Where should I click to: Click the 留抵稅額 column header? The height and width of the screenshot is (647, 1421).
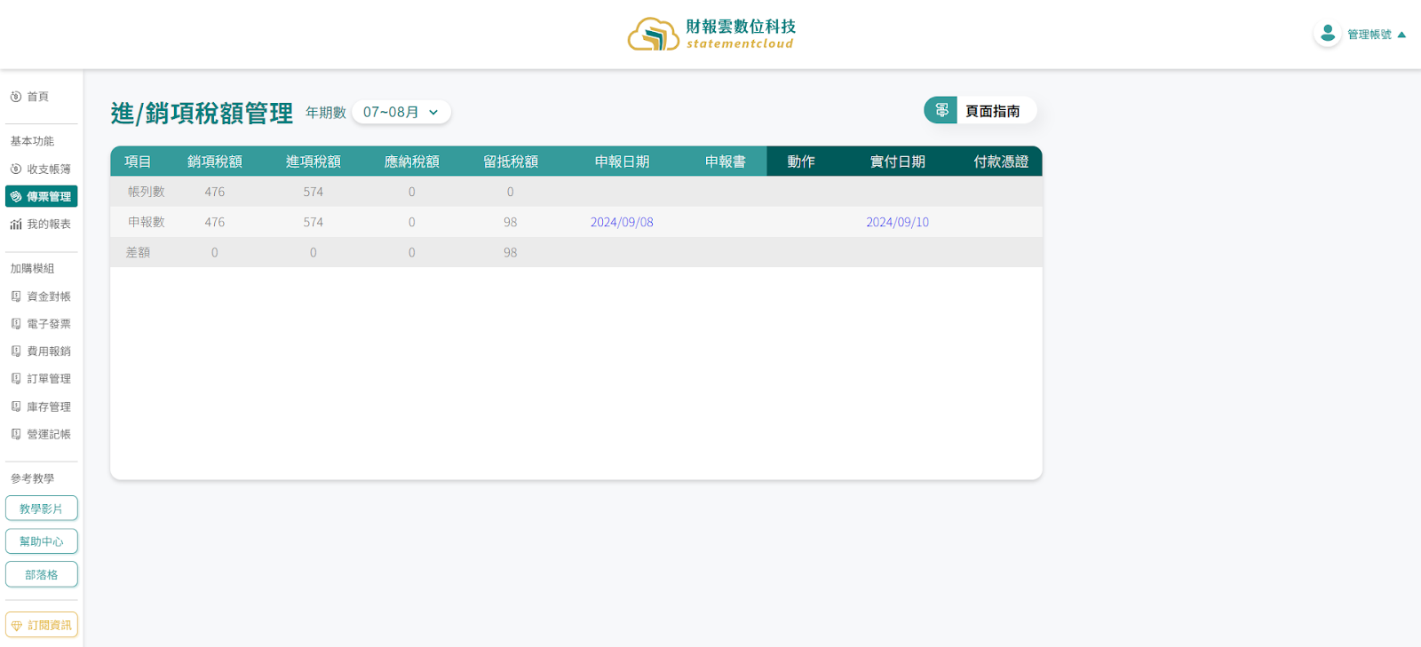pyautogui.click(x=511, y=162)
